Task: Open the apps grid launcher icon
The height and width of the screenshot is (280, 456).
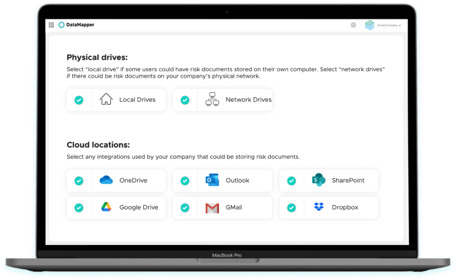Action: click(x=51, y=25)
